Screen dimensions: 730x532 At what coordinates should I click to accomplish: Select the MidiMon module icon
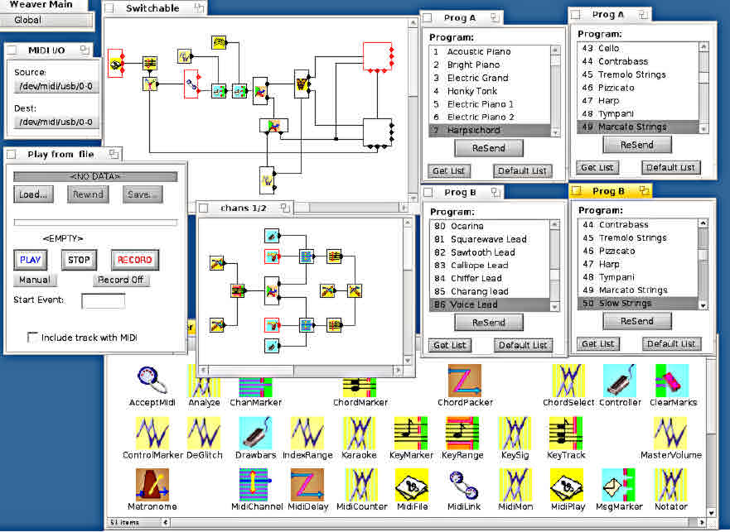point(515,485)
